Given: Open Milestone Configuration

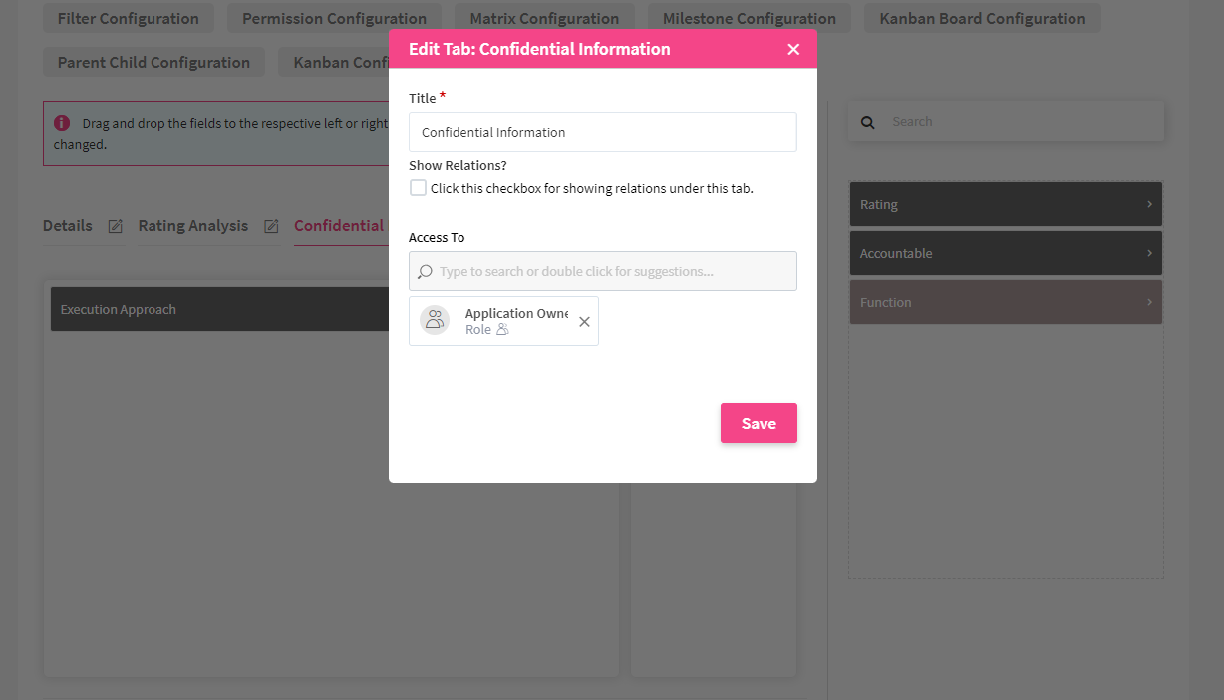Looking at the screenshot, I should [x=749, y=18].
